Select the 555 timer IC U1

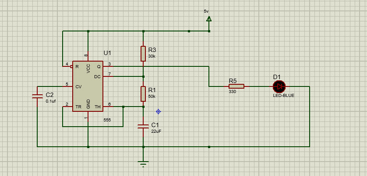point(88,86)
